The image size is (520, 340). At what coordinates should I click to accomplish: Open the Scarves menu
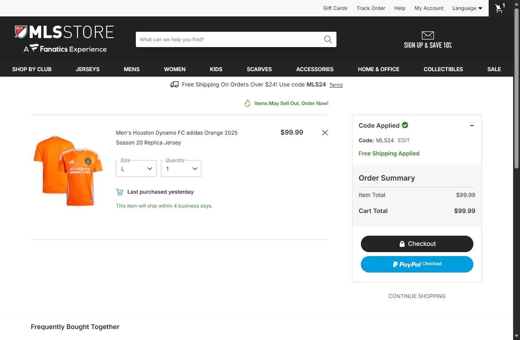(259, 69)
